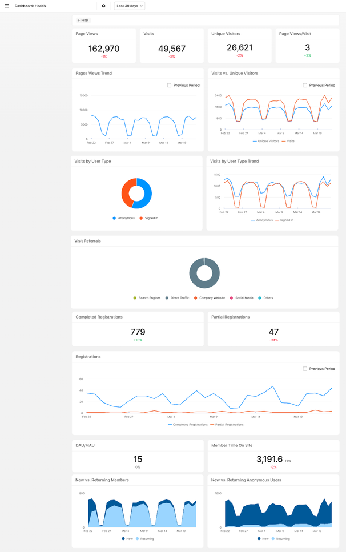Click Member Time On Site value 3,191.6

tap(269, 459)
